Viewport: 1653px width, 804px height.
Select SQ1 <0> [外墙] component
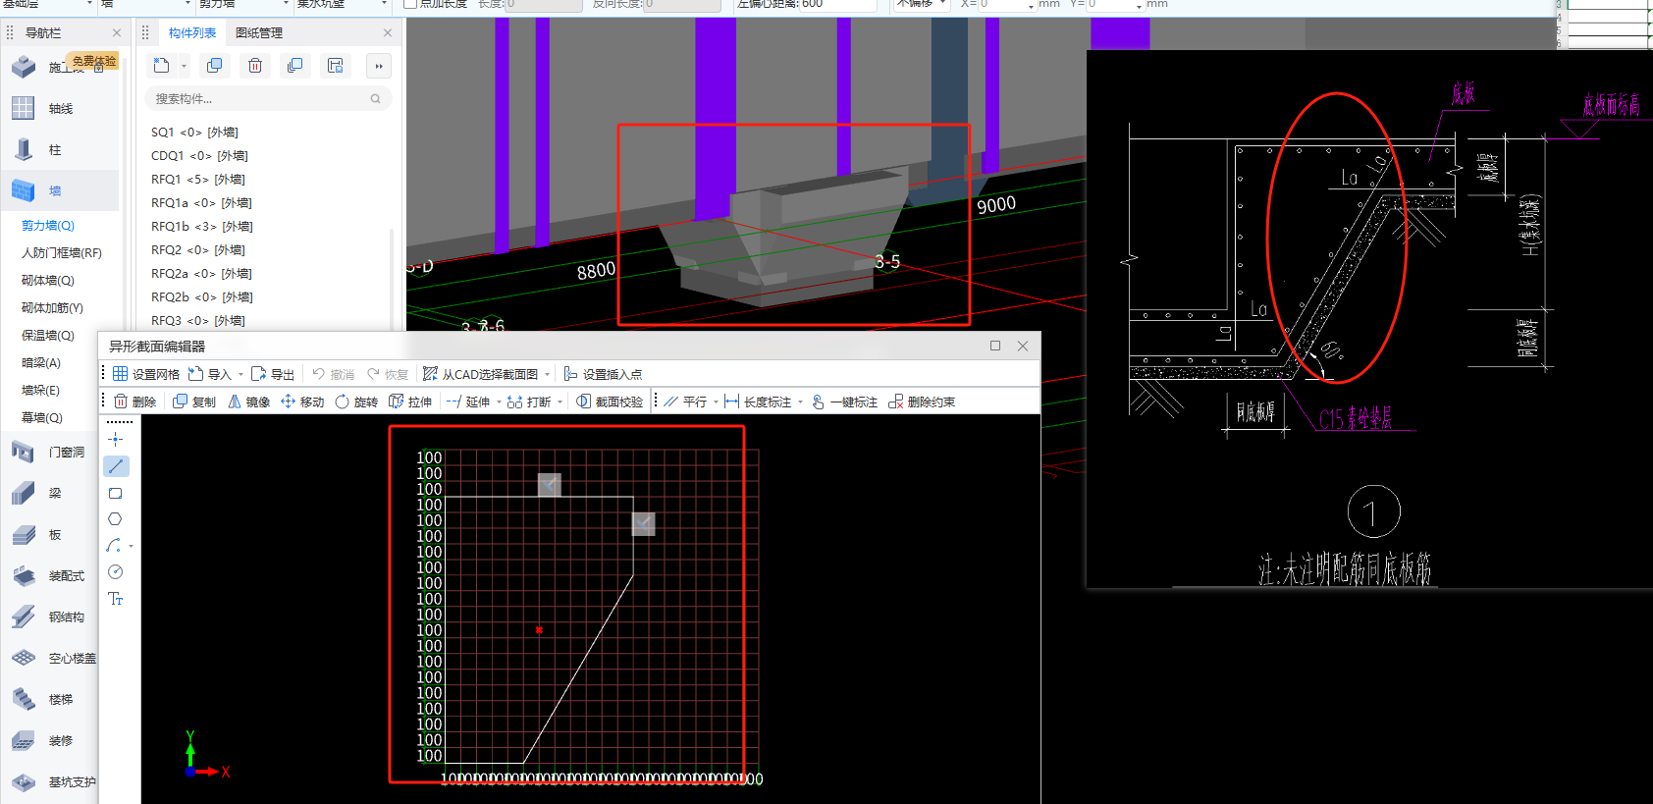coord(194,133)
